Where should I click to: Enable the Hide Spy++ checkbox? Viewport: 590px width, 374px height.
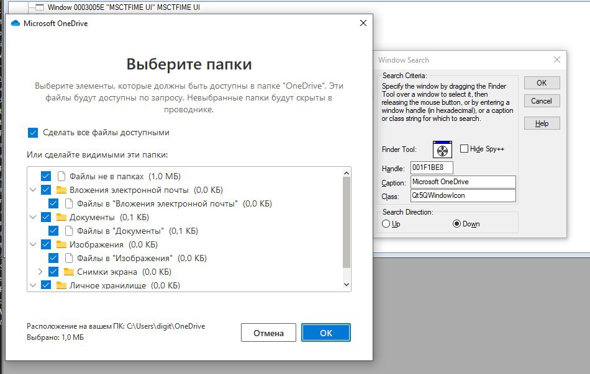tap(465, 149)
